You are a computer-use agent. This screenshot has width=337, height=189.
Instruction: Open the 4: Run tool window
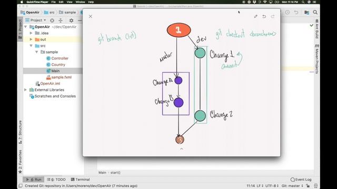(34, 180)
